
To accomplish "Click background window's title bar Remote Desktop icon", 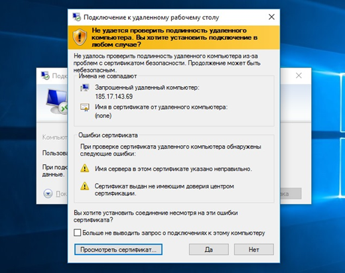I will pyautogui.click(x=45, y=76).
